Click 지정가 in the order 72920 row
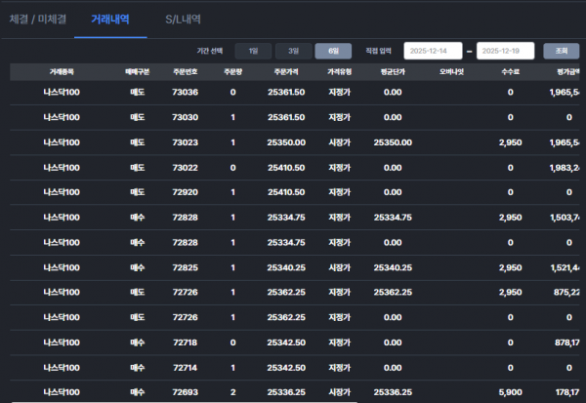Screen dimensions: 586x403 click(339, 192)
